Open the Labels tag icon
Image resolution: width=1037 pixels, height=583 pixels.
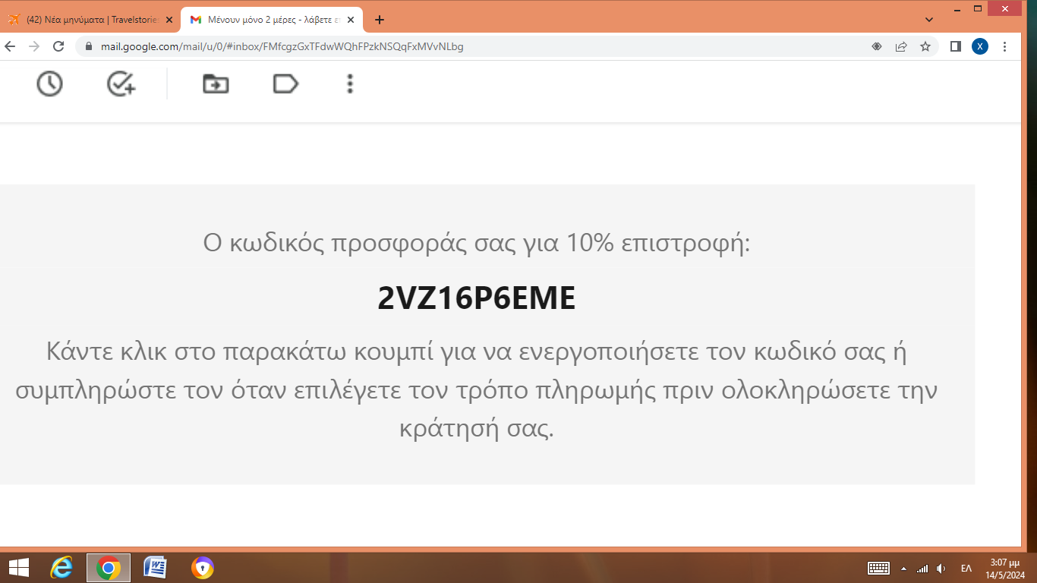tap(285, 84)
